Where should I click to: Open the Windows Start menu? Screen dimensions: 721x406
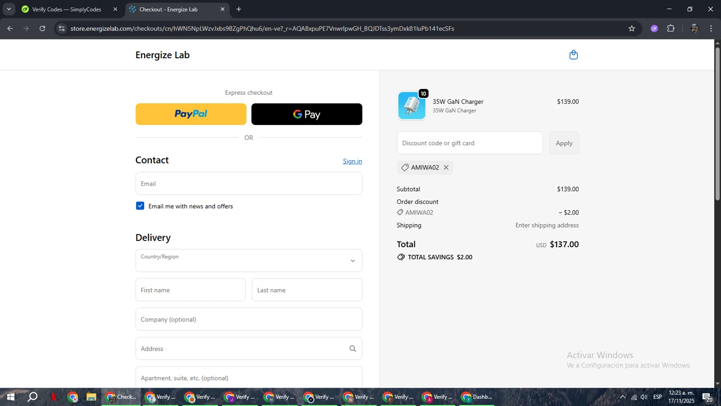point(11,397)
